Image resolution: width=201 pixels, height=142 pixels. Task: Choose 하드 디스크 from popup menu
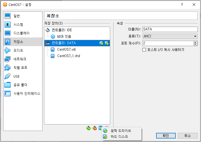pos(121,137)
